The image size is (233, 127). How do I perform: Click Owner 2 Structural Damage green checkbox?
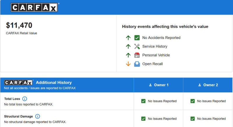click(193, 119)
